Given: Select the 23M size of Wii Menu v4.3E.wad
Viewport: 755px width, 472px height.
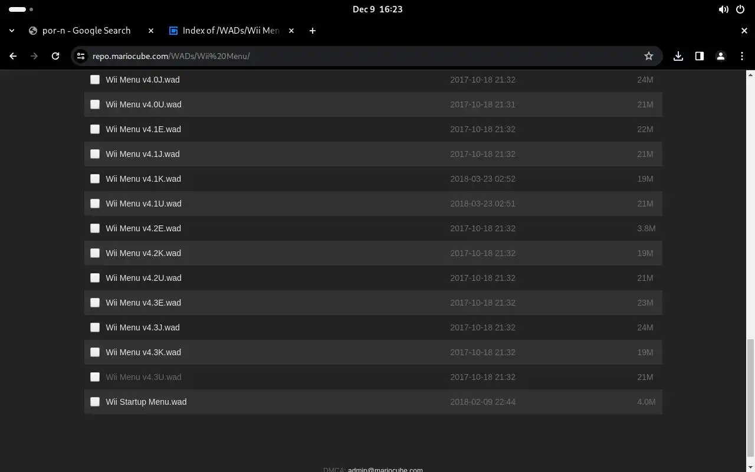Looking at the screenshot, I should 645,303.
